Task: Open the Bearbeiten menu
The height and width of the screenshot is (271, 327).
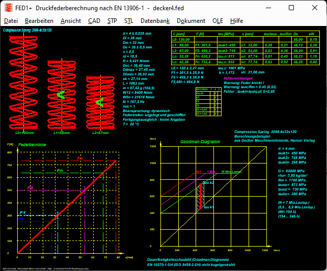Action: coord(39,21)
